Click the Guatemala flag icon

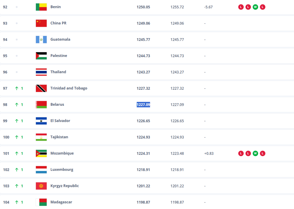point(41,39)
